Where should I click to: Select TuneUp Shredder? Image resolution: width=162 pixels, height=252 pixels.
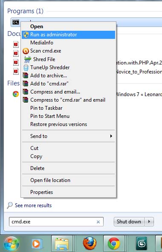point(69,67)
